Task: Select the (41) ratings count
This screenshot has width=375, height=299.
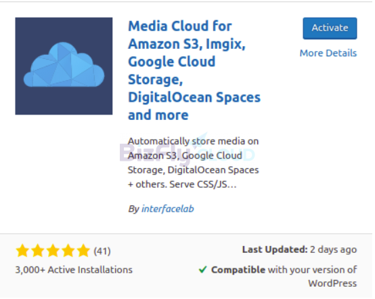Action: [102, 251]
